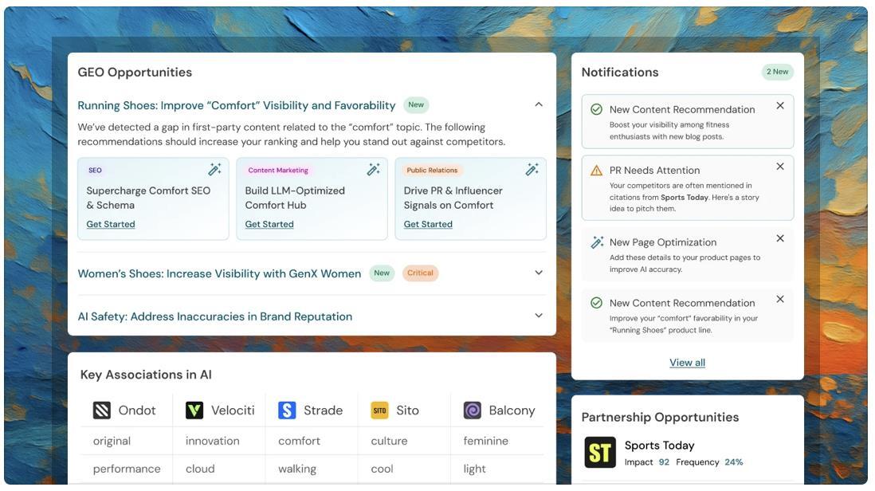Viewport: 875px width, 491px height.
Task: Click View all notifications
Action: tap(687, 362)
